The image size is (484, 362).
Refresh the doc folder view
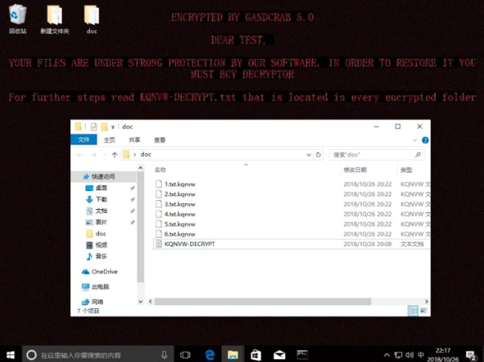point(319,154)
